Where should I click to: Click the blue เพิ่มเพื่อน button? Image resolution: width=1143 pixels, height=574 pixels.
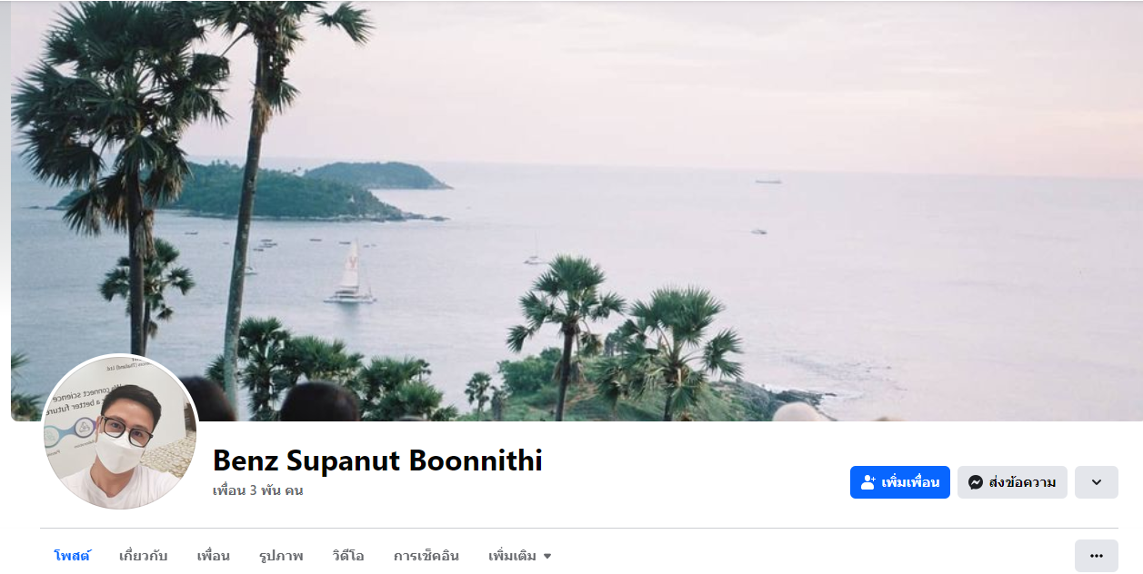[x=900, y=482]
